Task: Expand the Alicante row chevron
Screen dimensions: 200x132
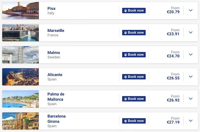Action: point(191,76)
